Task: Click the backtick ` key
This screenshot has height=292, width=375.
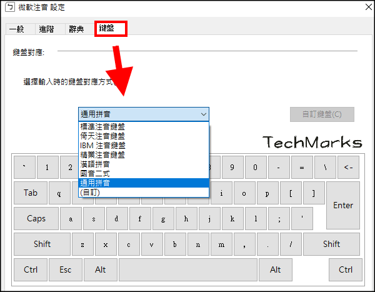Action: point(24,168)
